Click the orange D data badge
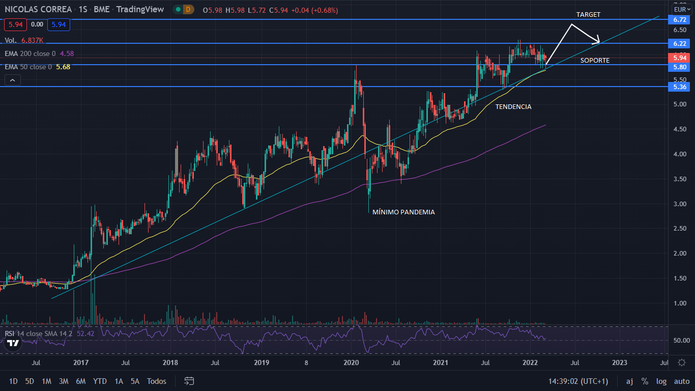 (x=189, y=10)
